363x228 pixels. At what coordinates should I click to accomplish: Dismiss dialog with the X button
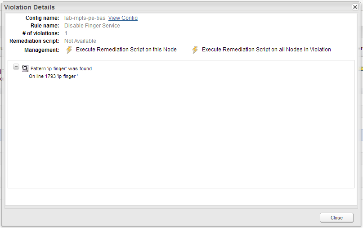pyautogui.click(x=354, y=7)
